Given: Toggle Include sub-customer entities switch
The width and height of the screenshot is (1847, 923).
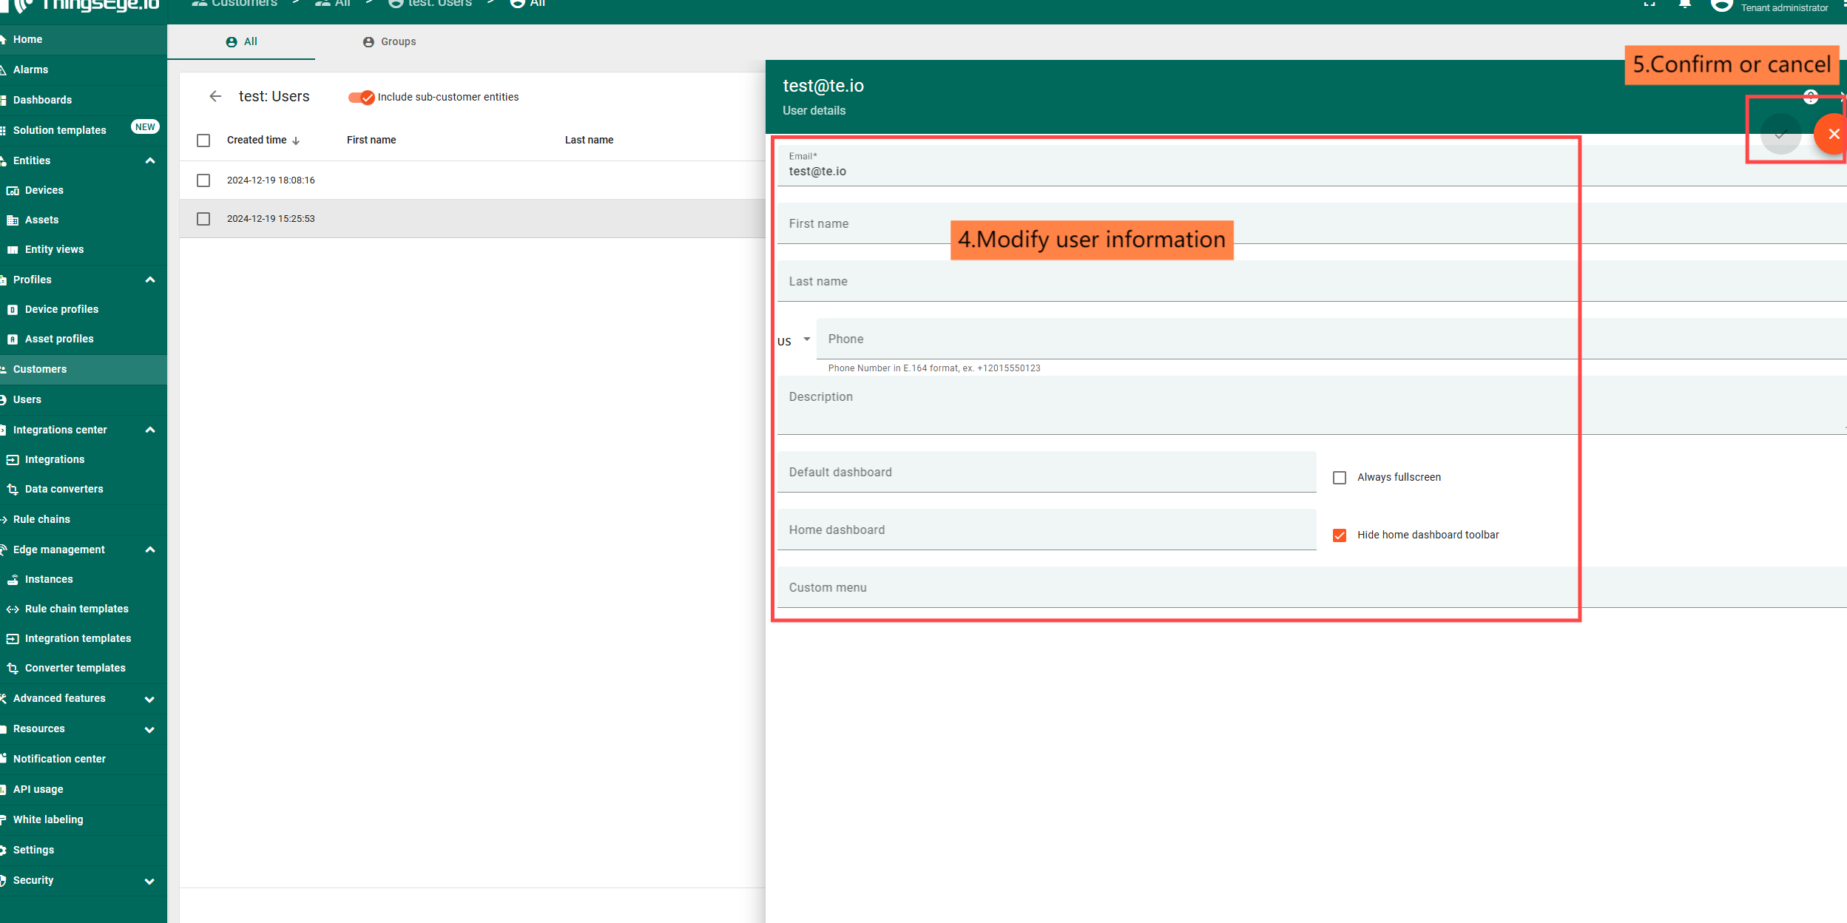Looking at the screenshot, I should [362, 98].
